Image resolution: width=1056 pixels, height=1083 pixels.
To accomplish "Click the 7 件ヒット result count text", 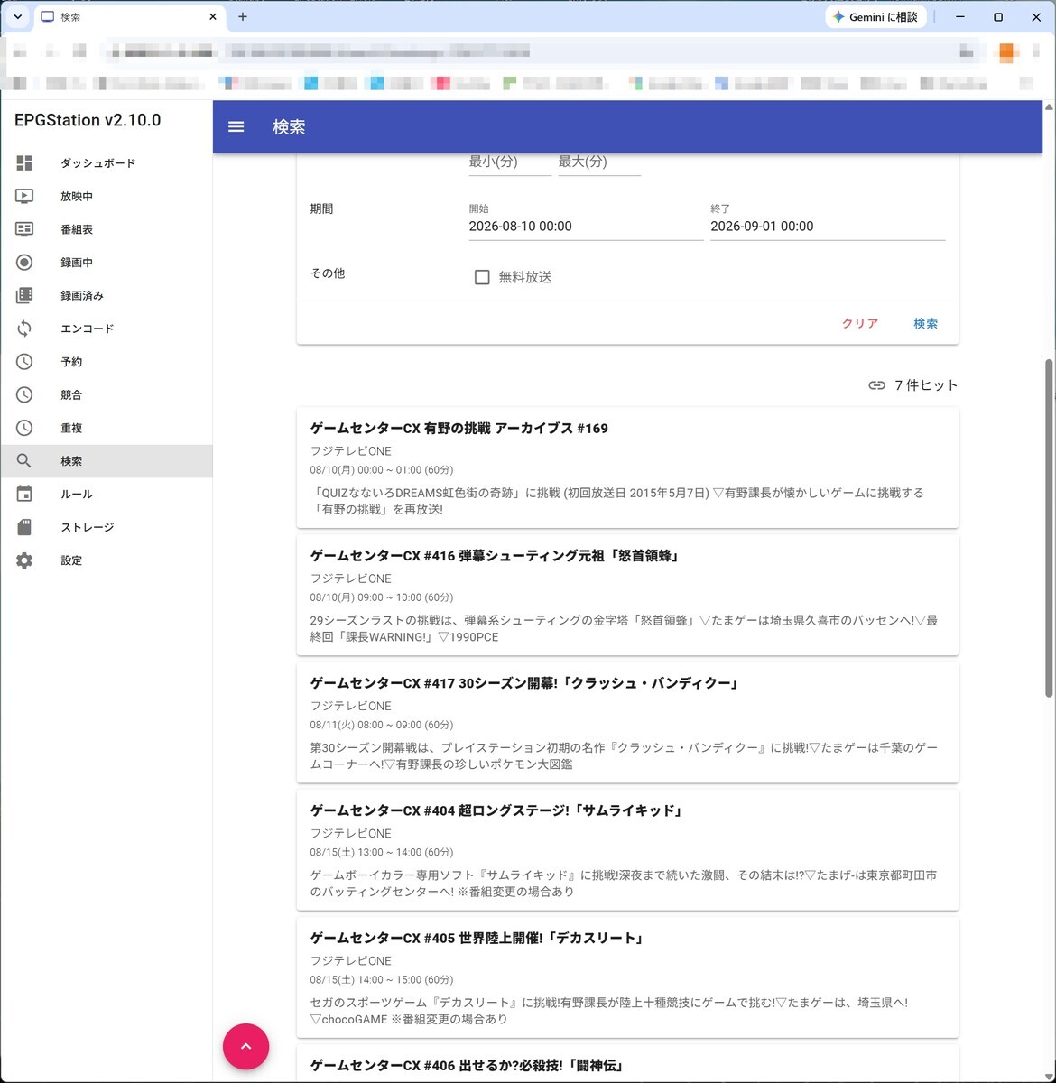I will [x=926, y=385].
